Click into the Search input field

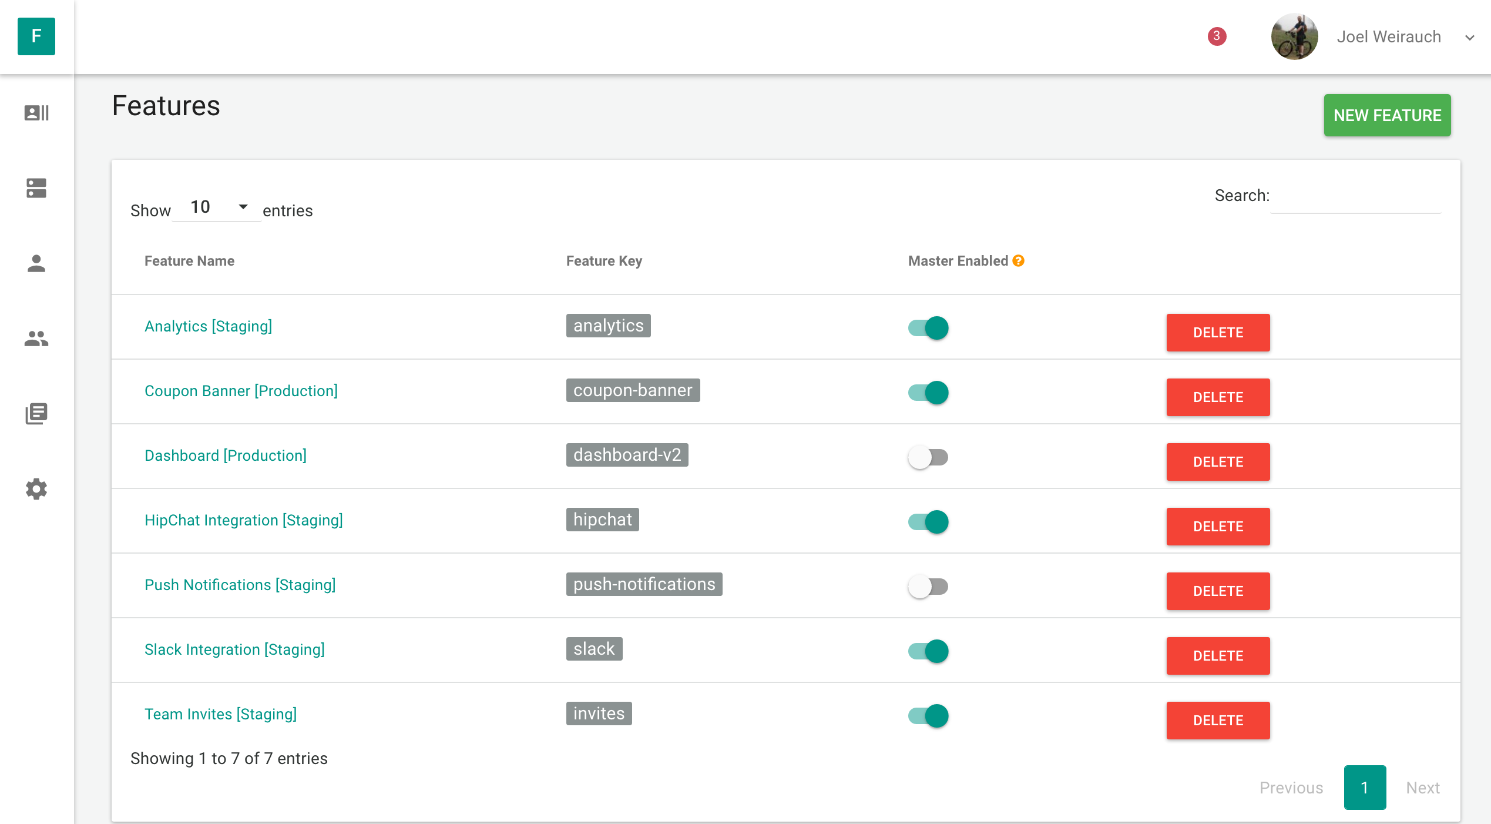pyautogui.click(x=1355, y=197)
